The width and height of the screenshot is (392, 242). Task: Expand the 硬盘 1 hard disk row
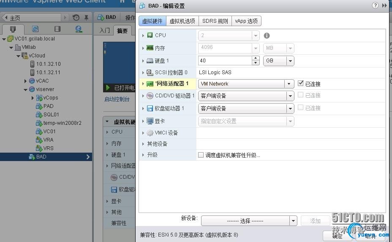pyautogui.click(x=143, y=61)
